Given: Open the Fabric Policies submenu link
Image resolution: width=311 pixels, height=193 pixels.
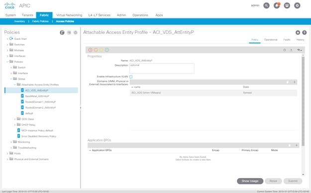Looking at the screenshot, I should (40, 21).
